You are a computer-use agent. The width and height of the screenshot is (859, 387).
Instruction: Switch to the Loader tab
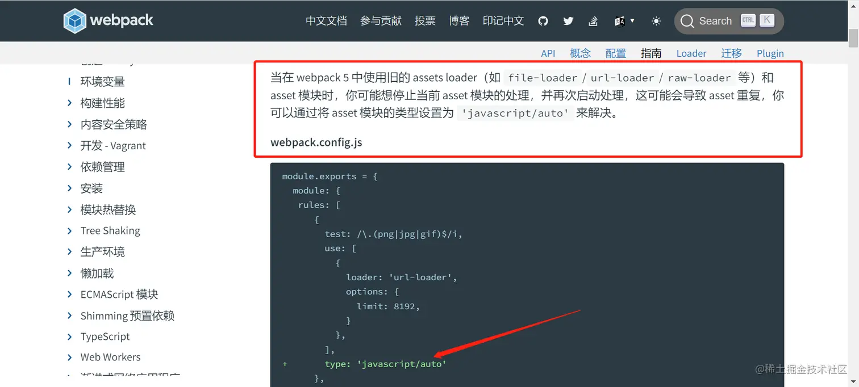691,53
